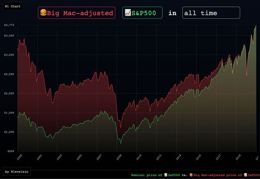Image resolution: width=260 pixels, height=179 pixels.
Task: Click the $3,773 y-axis label
Action: point(9,25)
